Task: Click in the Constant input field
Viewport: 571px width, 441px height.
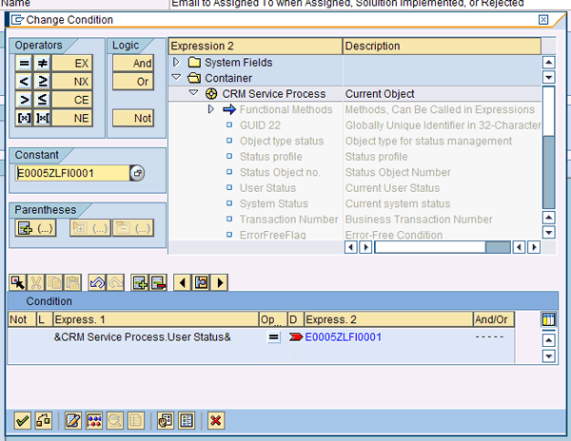Action: 71,173
